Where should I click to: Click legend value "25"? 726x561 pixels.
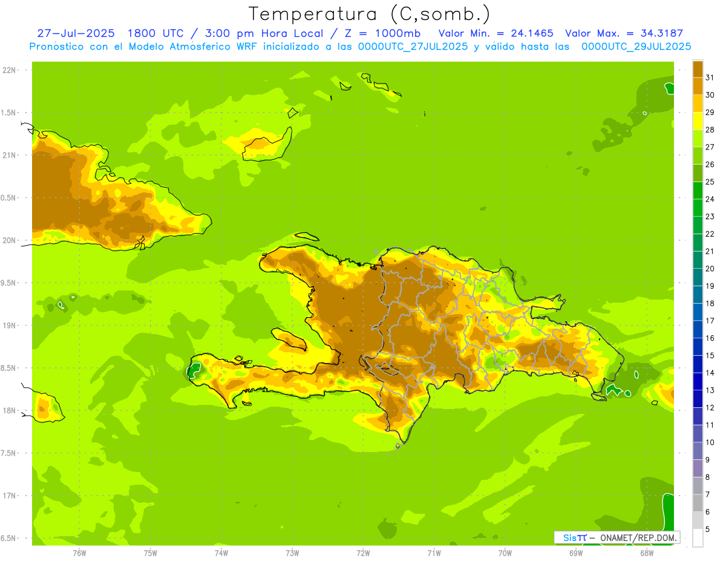tap(710, 182)
